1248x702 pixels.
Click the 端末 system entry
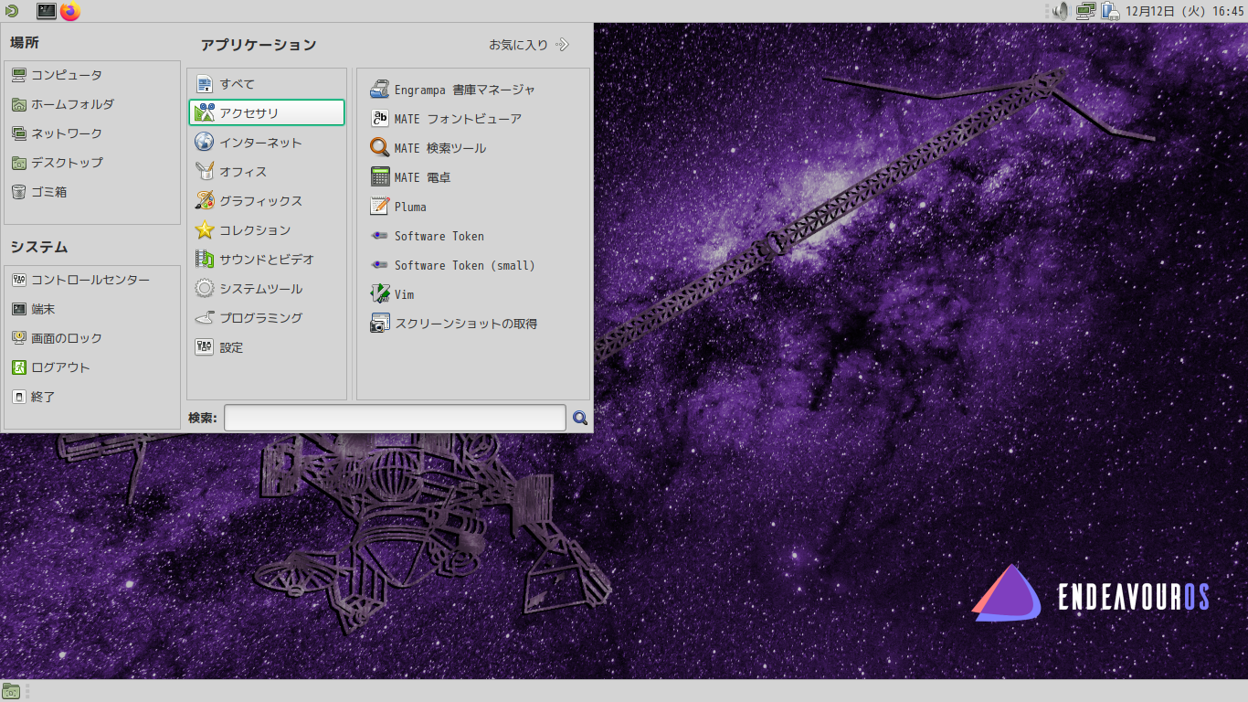click(92, 309)
